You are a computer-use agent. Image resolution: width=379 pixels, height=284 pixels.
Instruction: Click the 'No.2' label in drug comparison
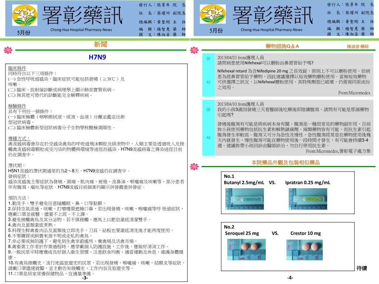229,227
